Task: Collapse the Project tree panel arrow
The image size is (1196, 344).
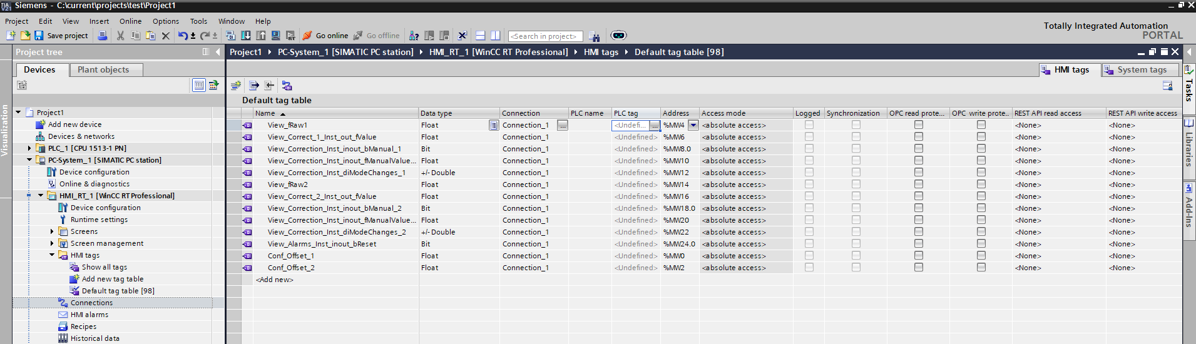Action: tap(218, 52)
